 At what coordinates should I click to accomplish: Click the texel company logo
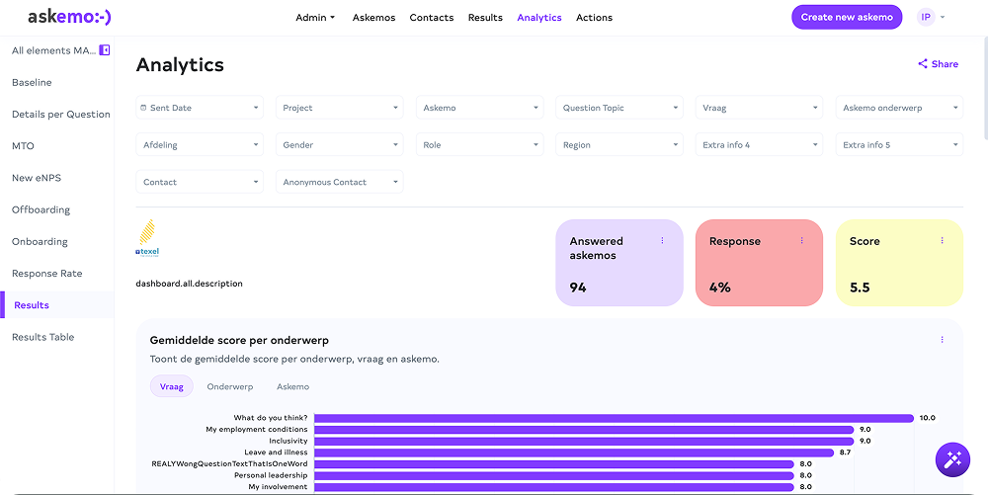147,238
